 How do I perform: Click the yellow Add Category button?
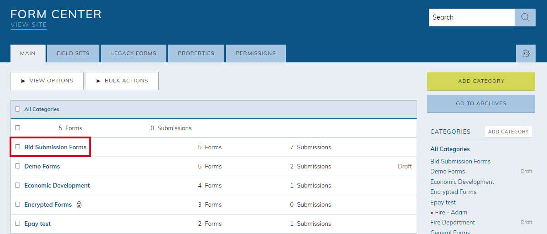point(481,81)
